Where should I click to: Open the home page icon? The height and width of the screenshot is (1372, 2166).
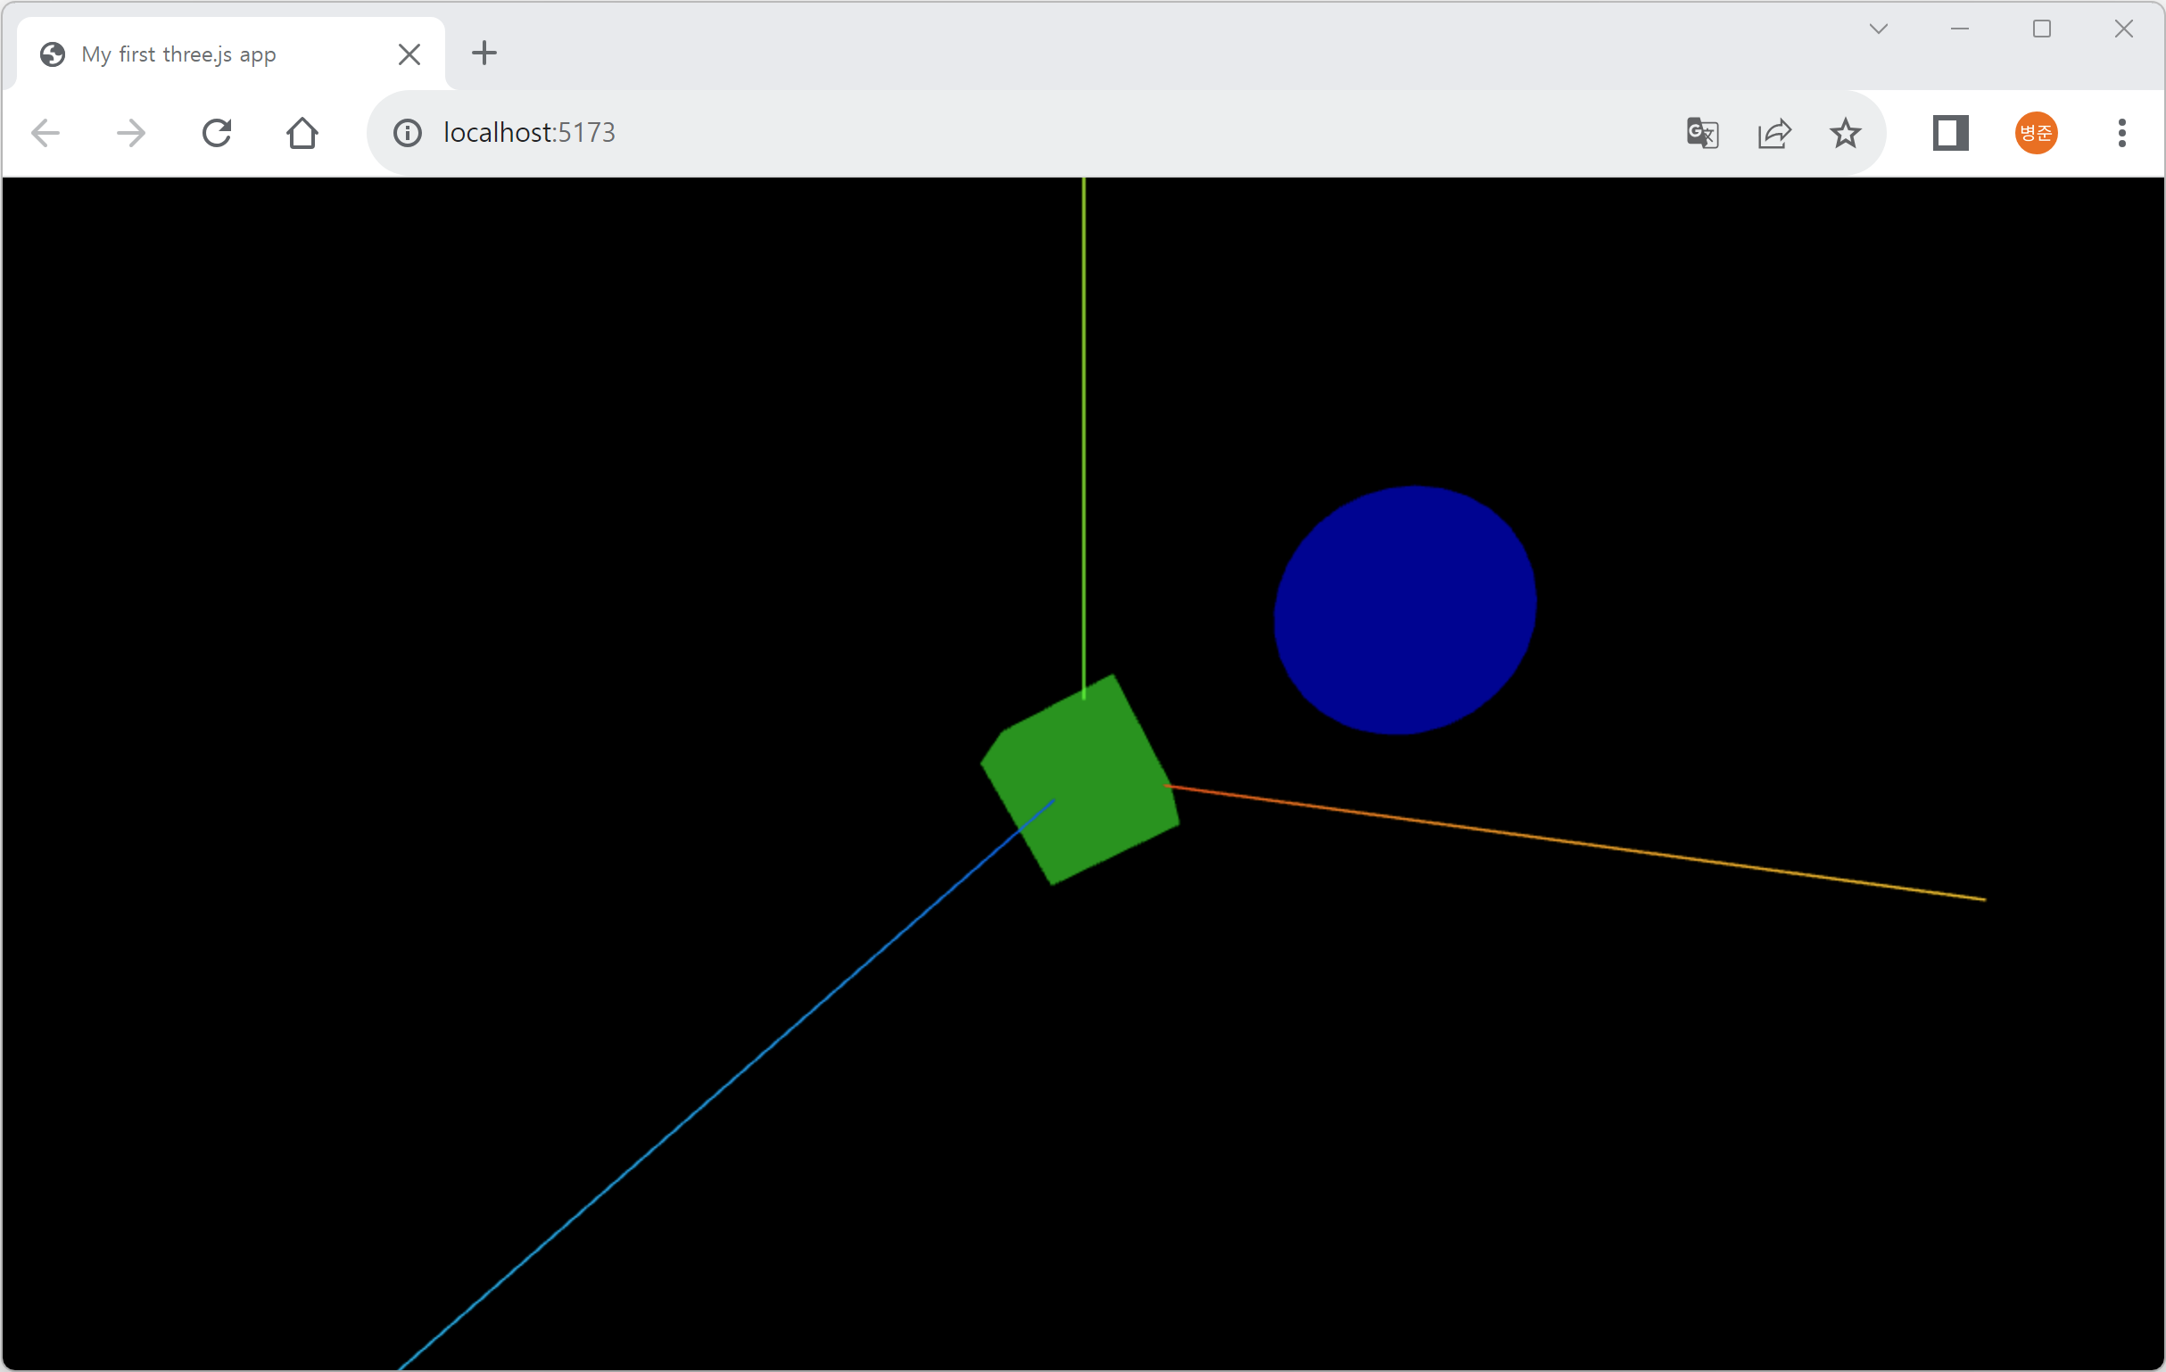point(302,133)
